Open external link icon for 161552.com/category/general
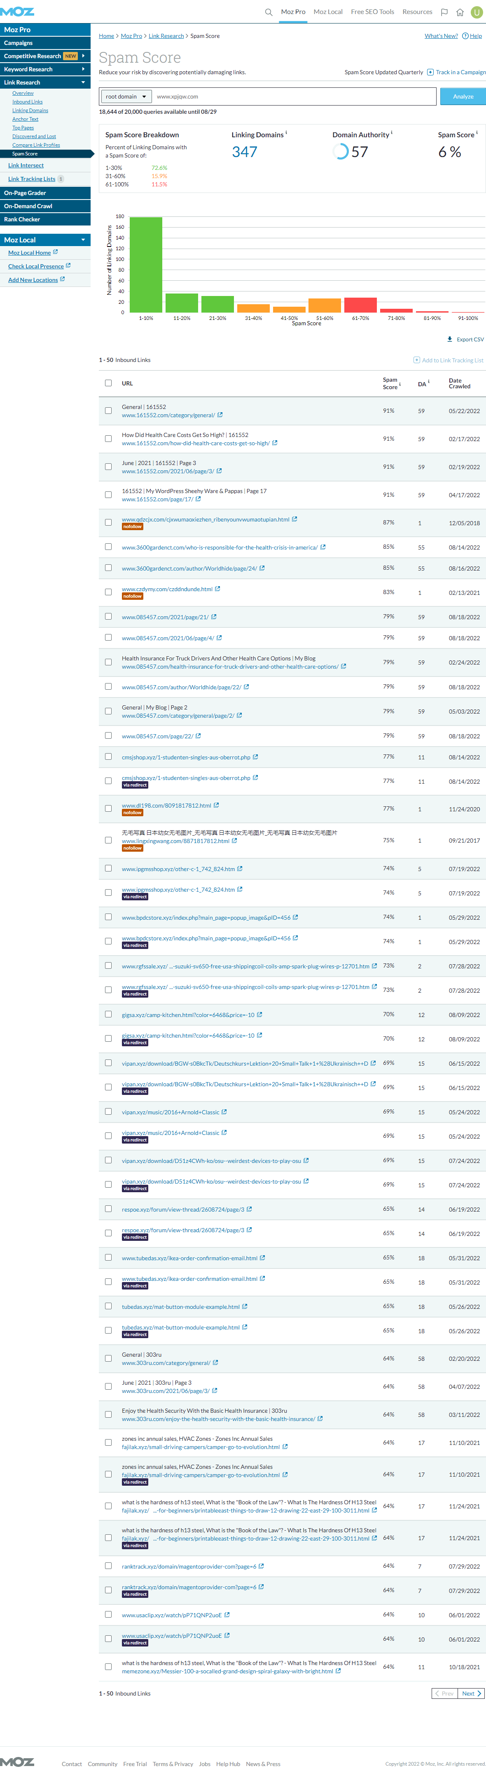This screenshot has height=1785, width=486. 220,415
